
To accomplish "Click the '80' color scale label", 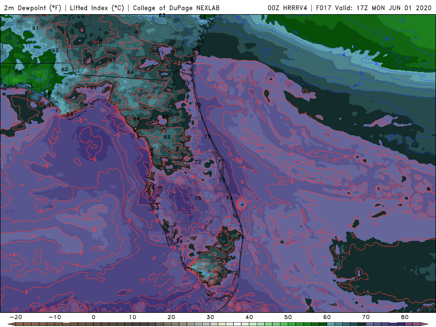I will point(405,317).
